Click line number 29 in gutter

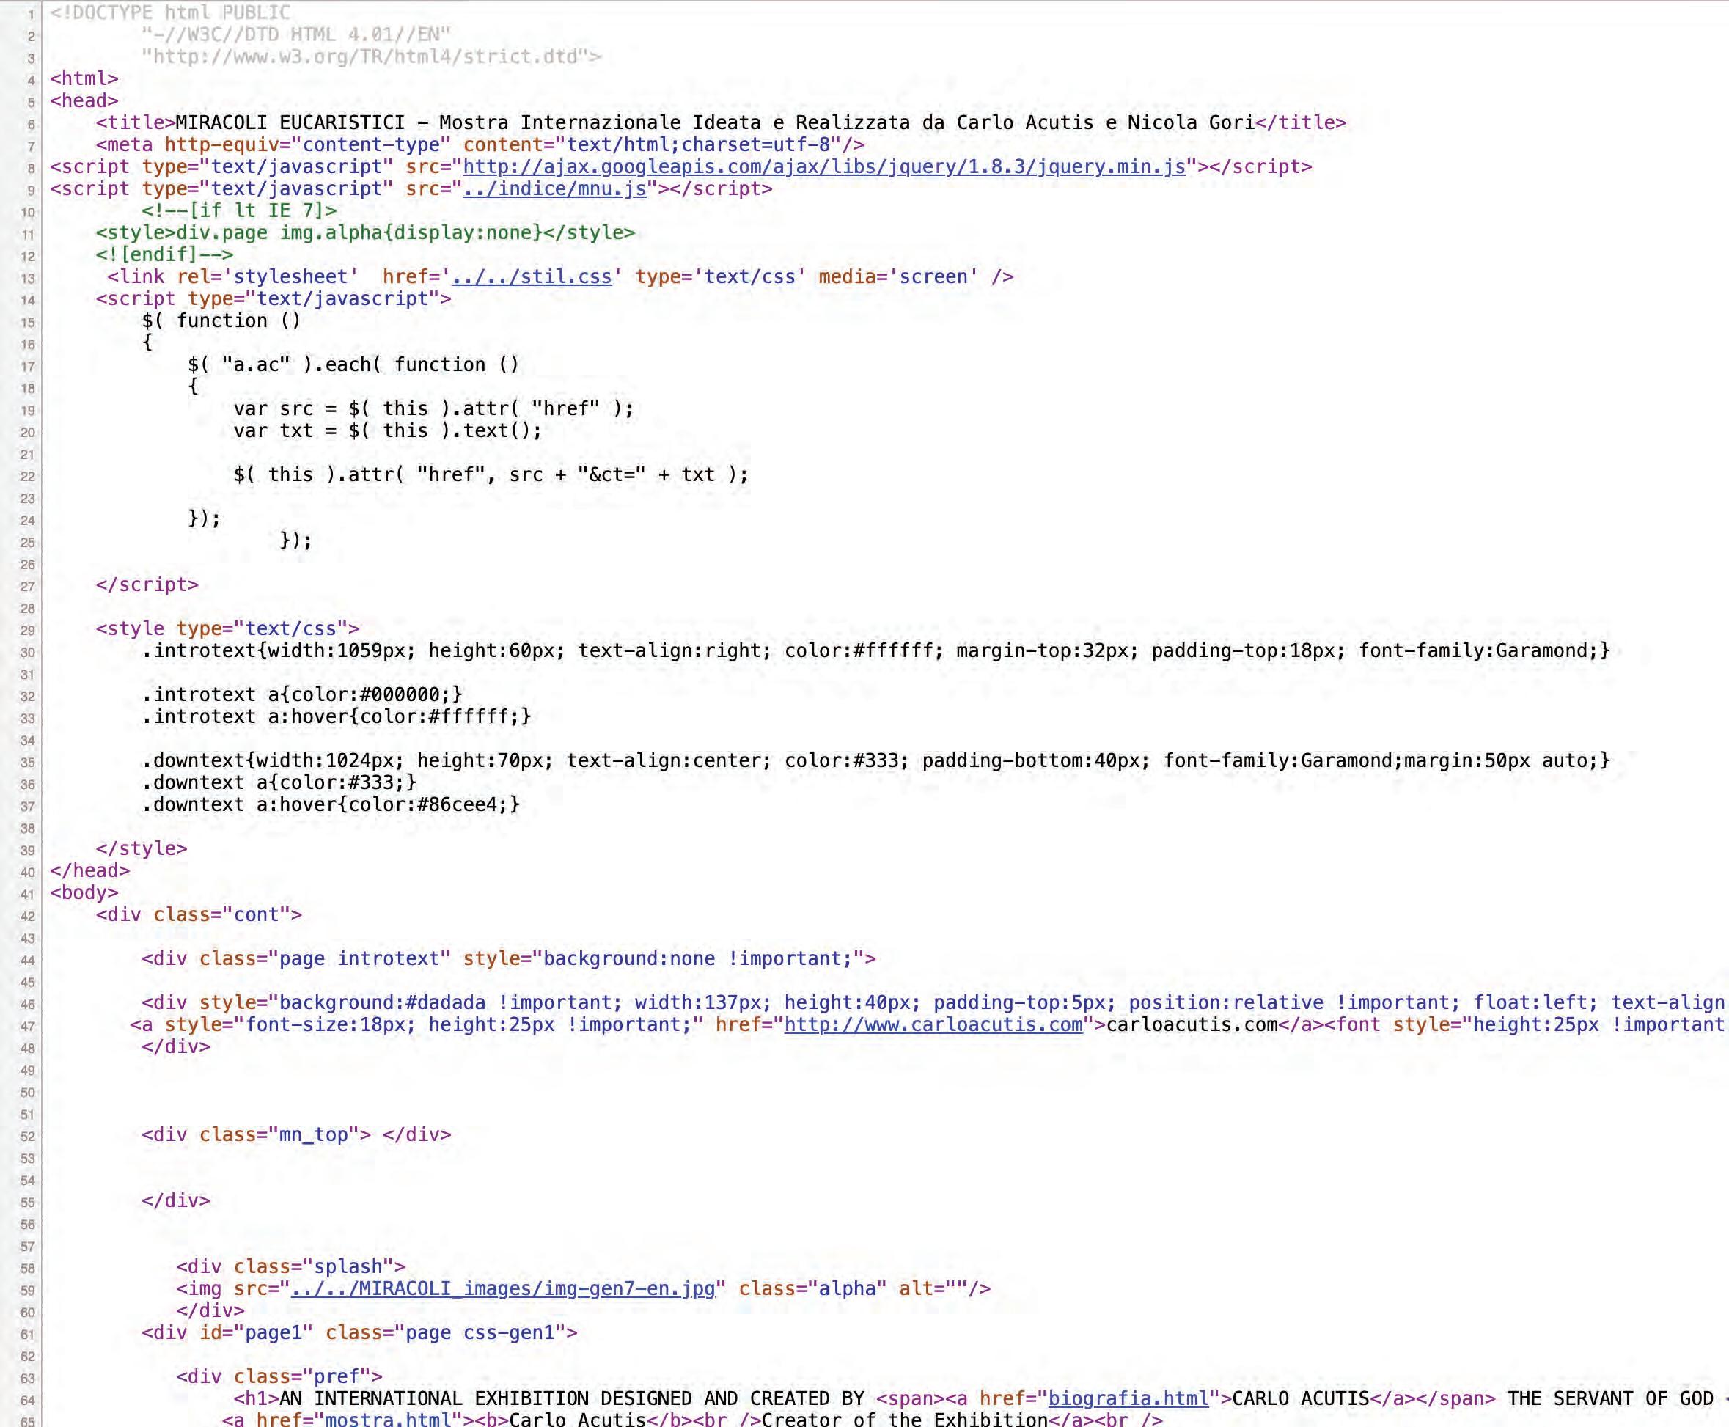point(27,631)
